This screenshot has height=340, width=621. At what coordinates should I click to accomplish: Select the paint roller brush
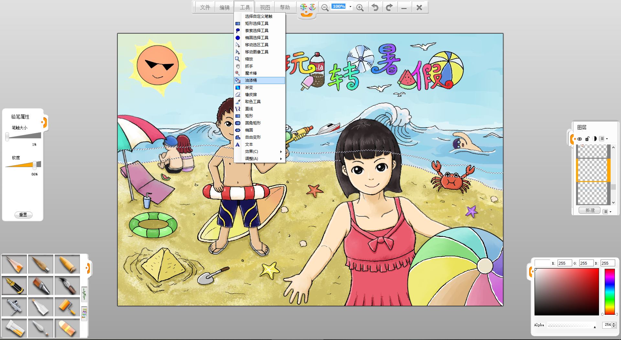67,306
